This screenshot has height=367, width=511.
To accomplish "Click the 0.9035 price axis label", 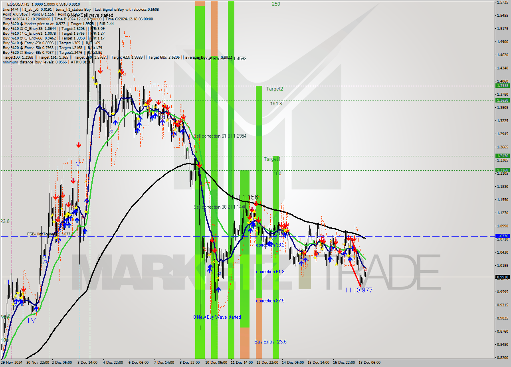I will tap(503, 318).
